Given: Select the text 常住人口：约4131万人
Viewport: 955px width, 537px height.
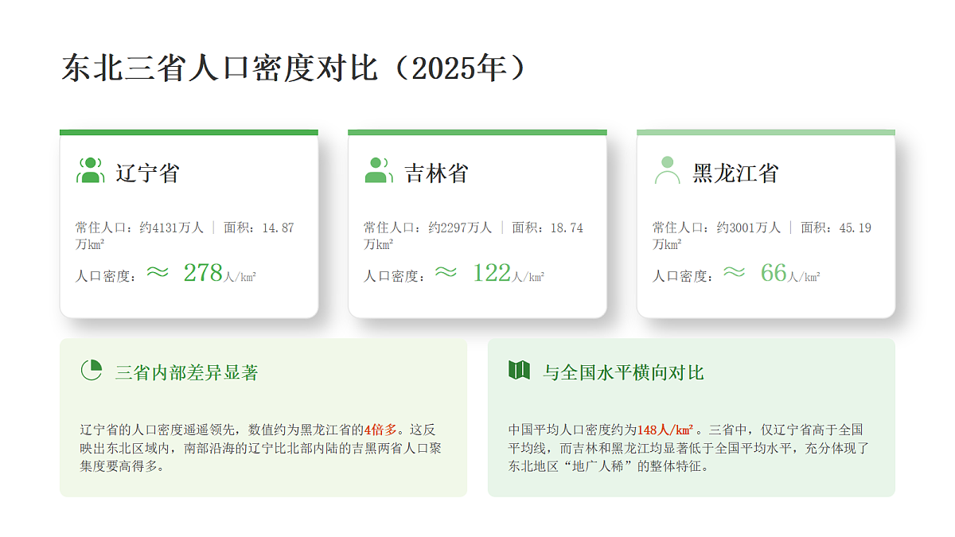Looking at the screenshot, I should (139, 228).
